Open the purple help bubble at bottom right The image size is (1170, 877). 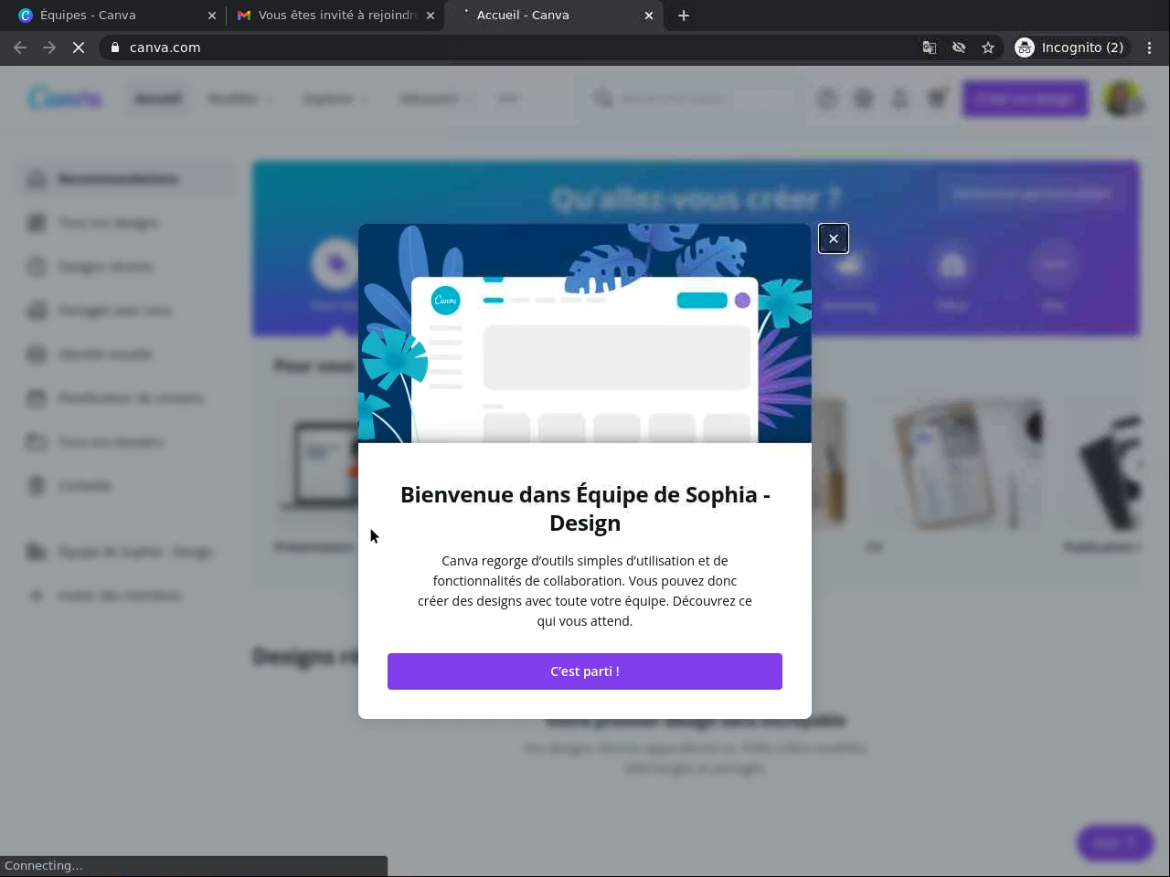pyautogui.click(x=1114, y=842)
